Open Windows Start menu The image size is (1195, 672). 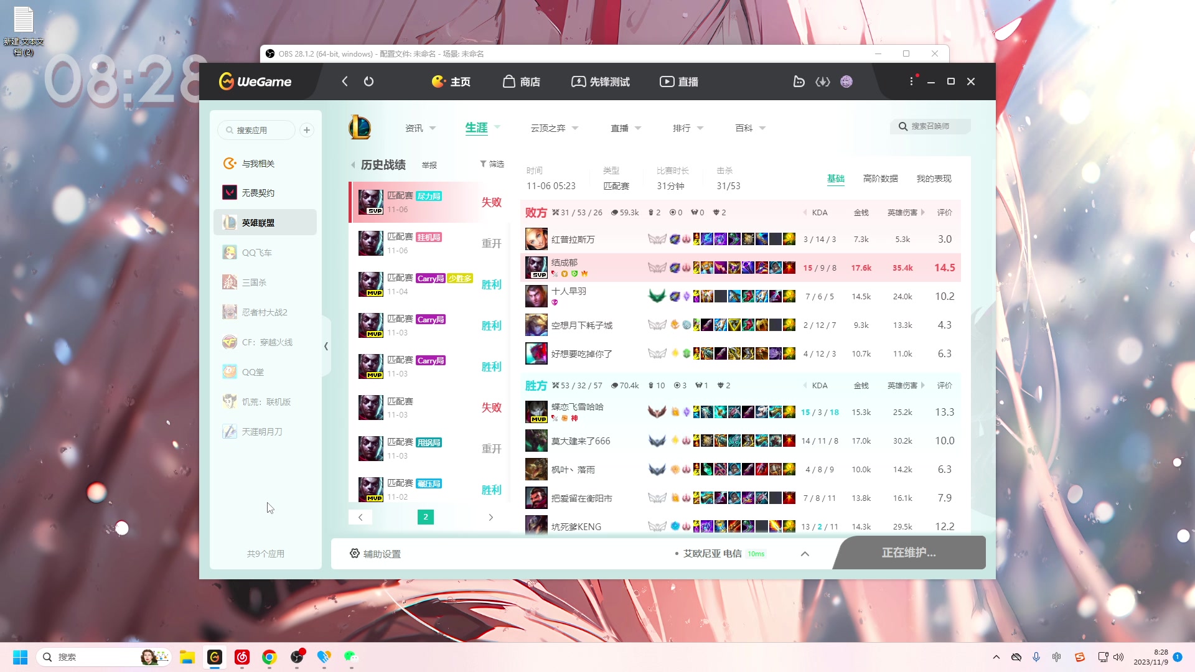point(21,657)
